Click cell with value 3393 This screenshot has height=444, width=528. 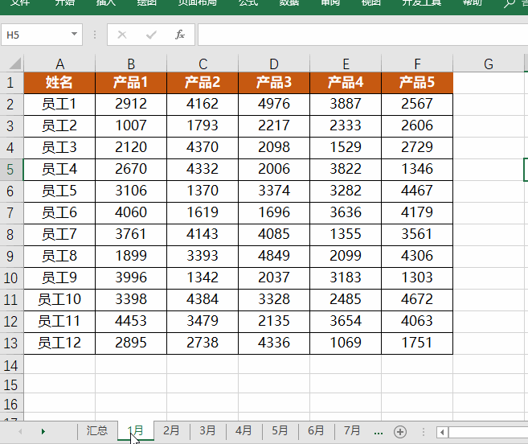click(x=203, y=257)
